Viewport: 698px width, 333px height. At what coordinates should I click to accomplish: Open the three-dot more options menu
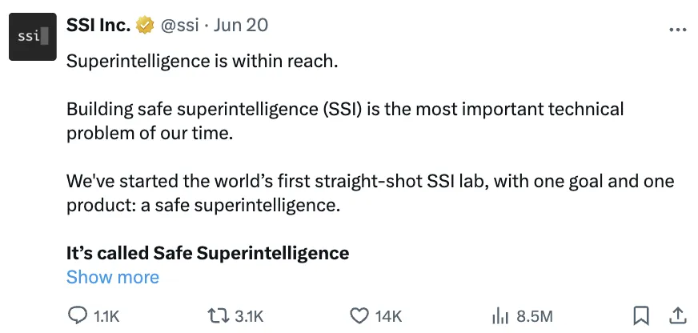click(678, 30)
